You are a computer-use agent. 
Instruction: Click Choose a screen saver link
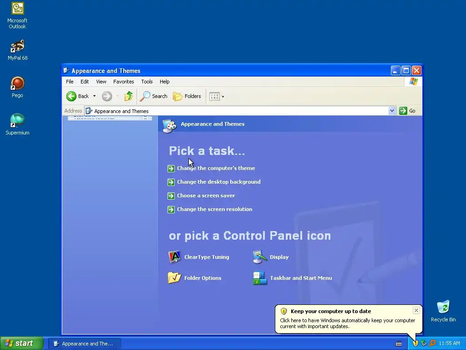pos(206,196)
